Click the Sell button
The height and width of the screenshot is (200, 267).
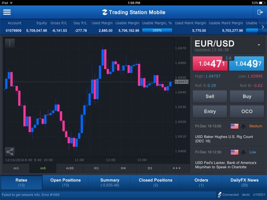210,97
